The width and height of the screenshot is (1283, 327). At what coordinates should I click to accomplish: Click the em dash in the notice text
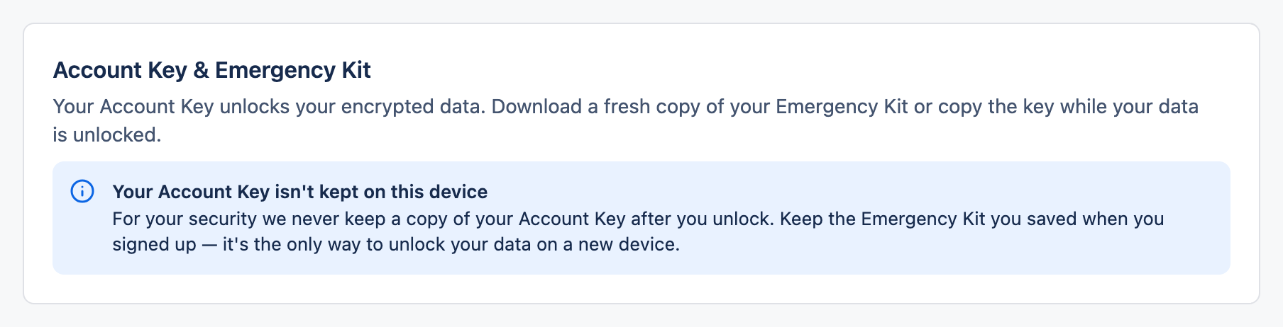pos(209,244)
